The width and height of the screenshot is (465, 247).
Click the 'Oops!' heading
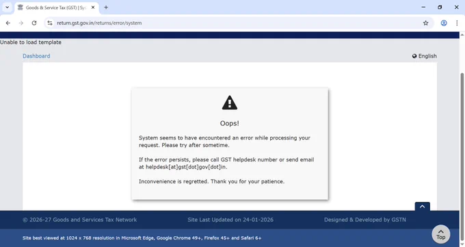[230, 123]
